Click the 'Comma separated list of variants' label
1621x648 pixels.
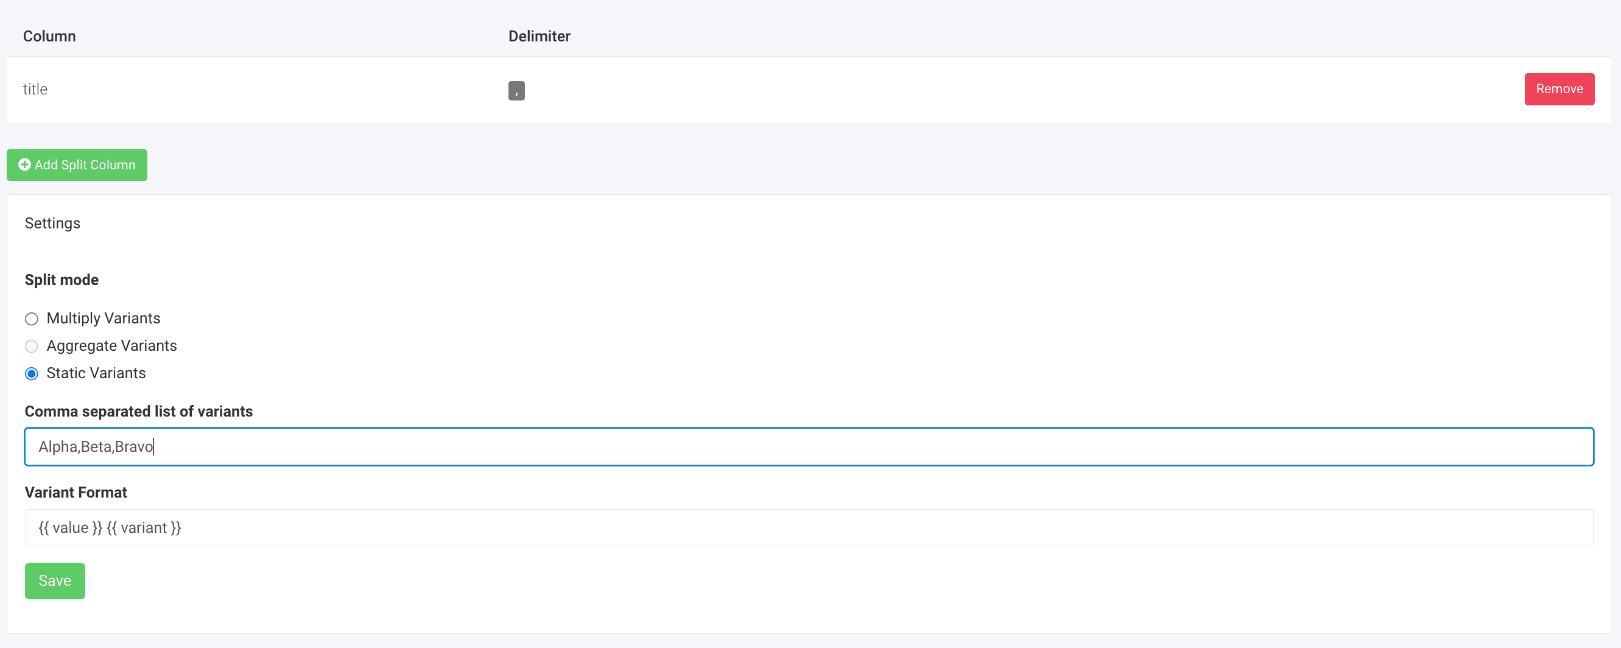[138, 412]
